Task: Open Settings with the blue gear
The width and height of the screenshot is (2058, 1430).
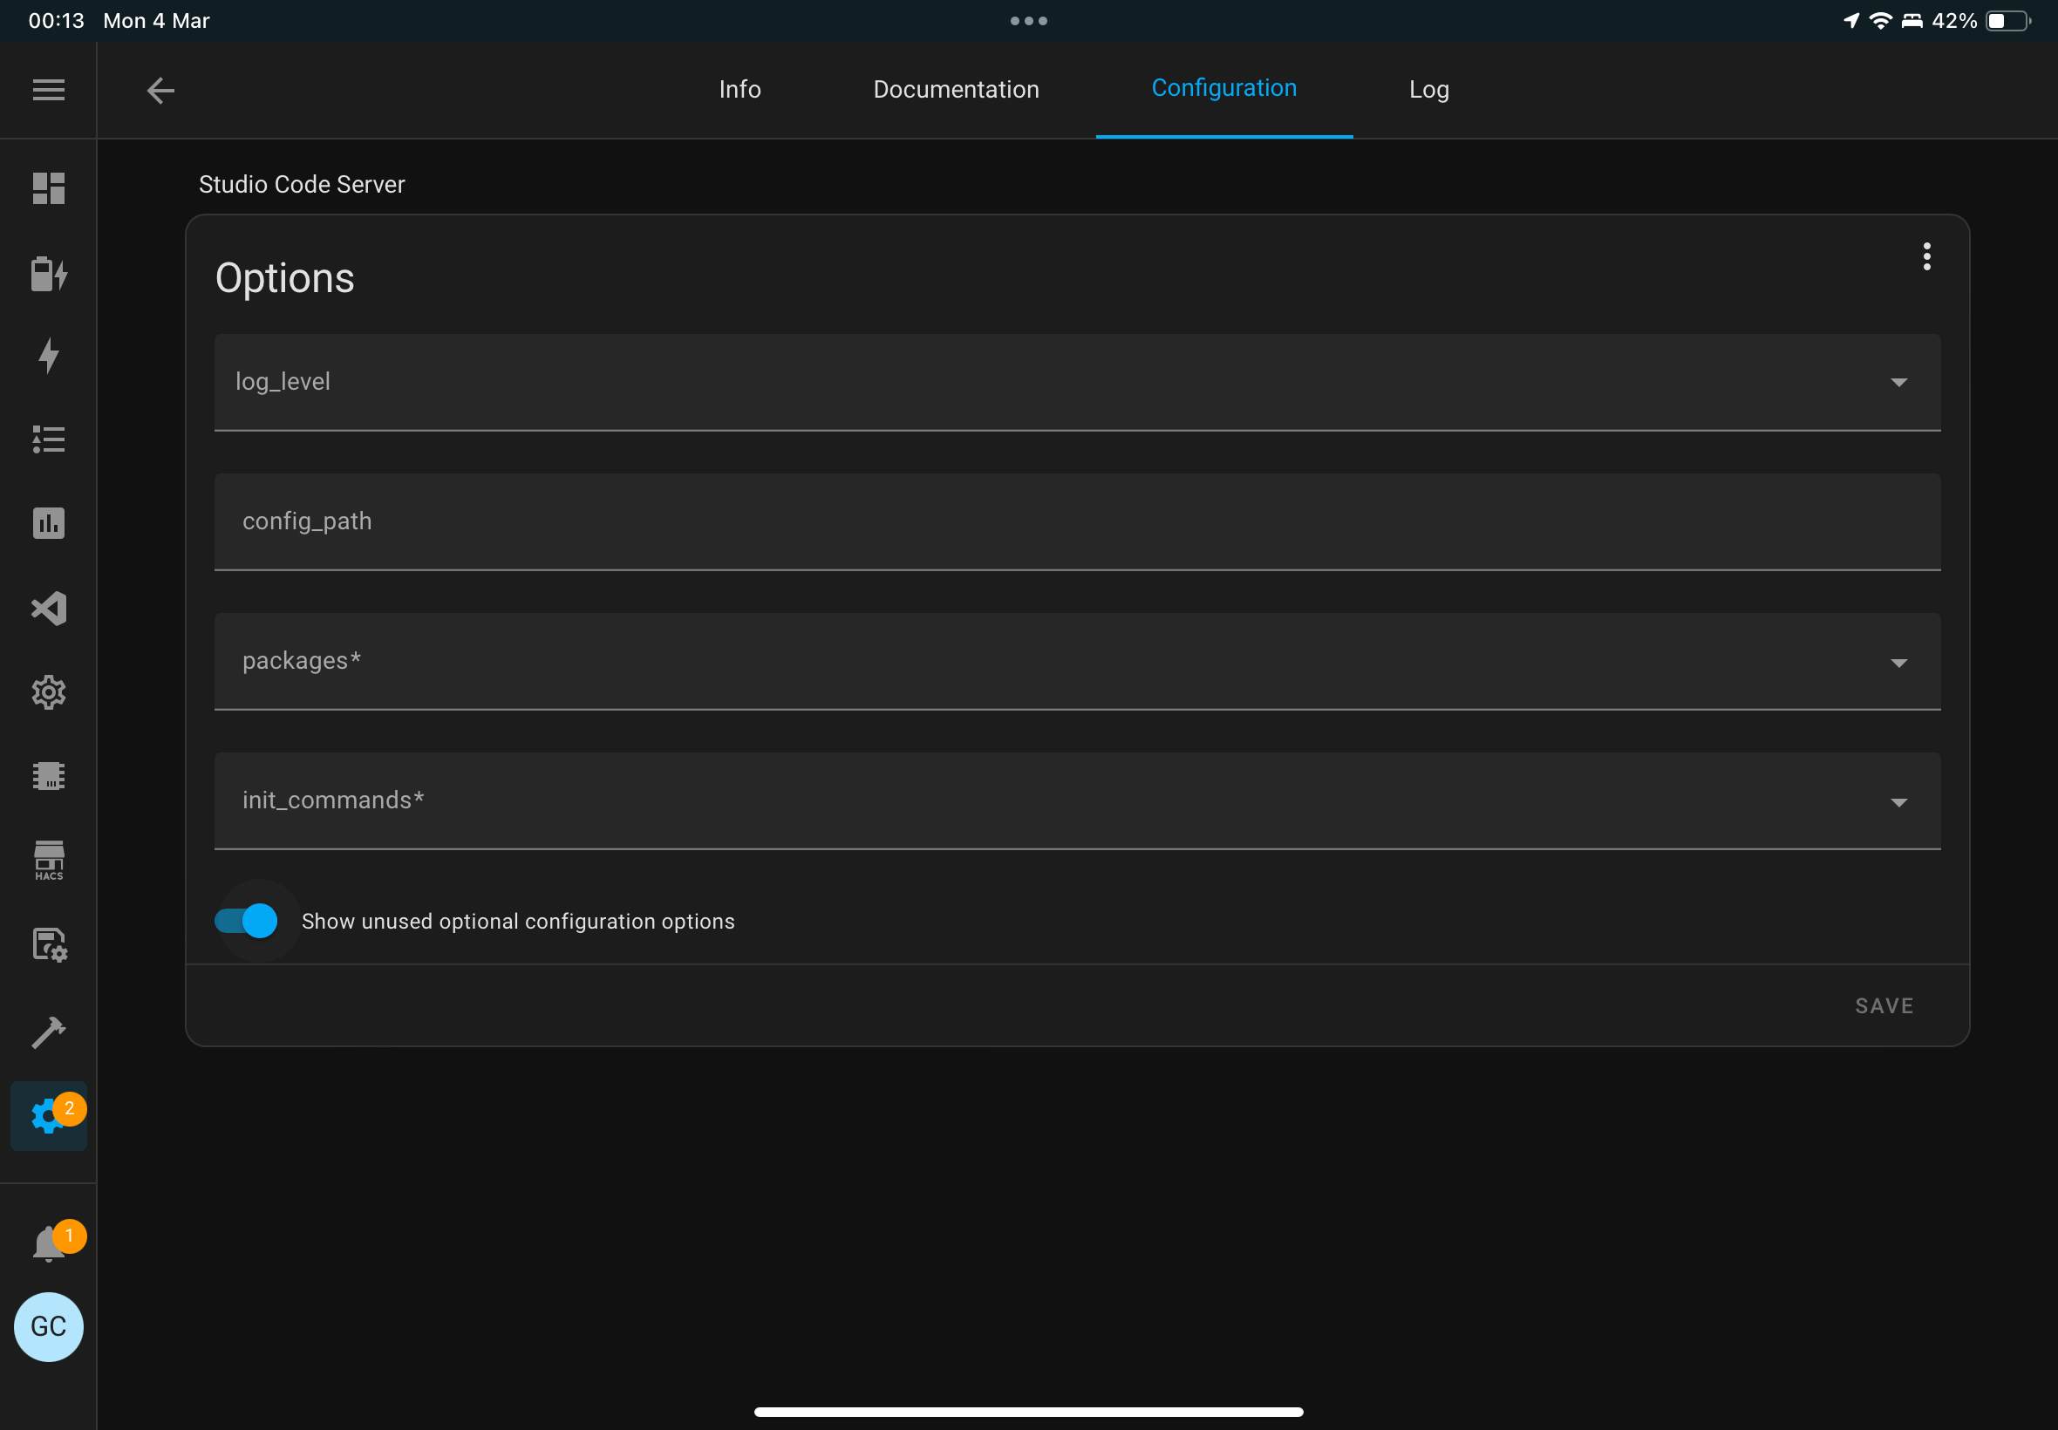Action: tap(48, 1115)
